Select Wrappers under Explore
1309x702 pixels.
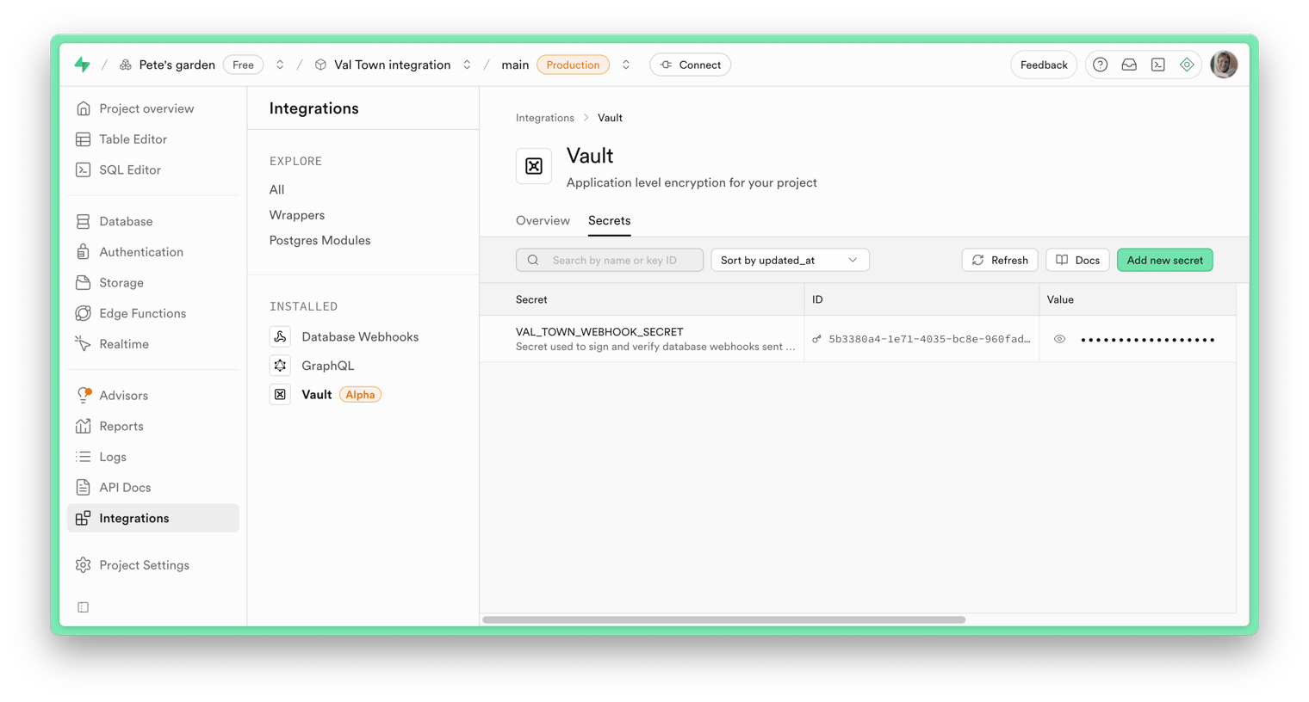297,215
